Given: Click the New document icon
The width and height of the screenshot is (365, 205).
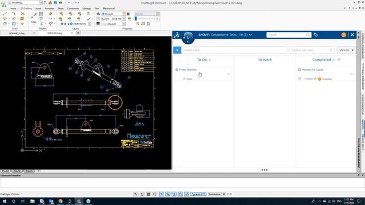Looking at the screenshot, I should (x=45, y=3).
